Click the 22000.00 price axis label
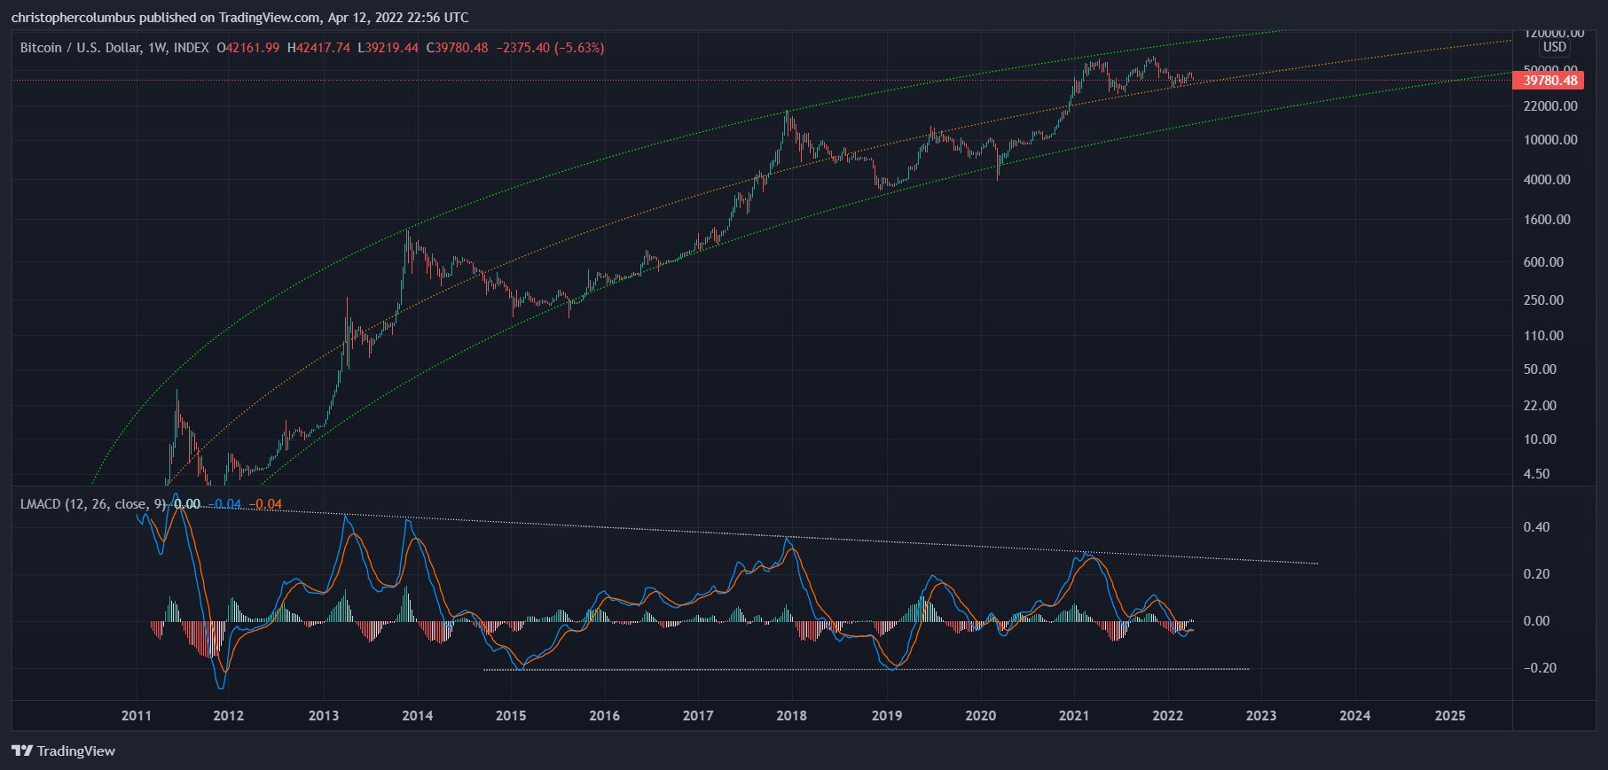The height and width of the screenshot is (770, 1608). point(1550,106)
